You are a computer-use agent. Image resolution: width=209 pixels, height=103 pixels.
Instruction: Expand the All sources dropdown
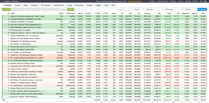174,9
